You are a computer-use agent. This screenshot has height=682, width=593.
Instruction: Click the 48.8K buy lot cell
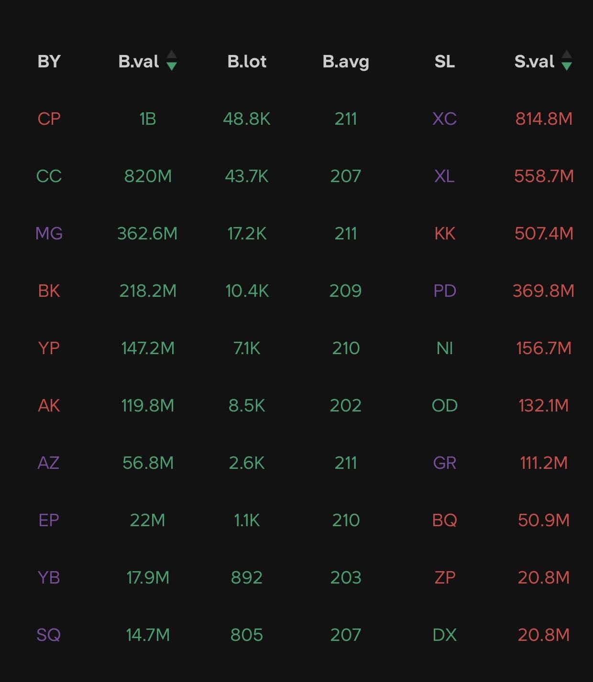click(x=247, y=119)
